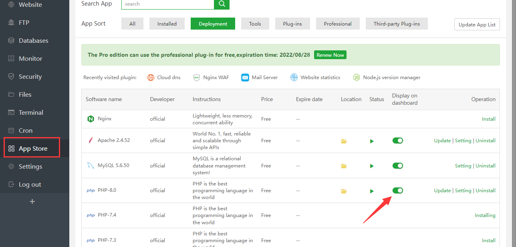Click the Databases sidebar icon
The width and height of the screenshot is (516, 247).
[11, 41]
